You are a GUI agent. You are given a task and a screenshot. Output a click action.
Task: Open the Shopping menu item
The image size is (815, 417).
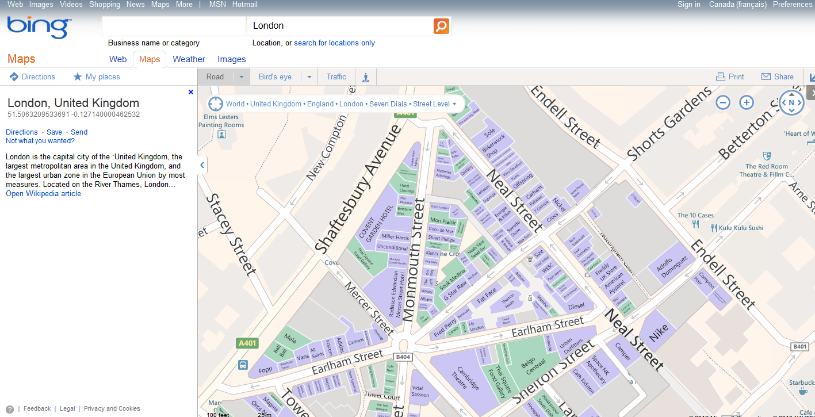point(104,5)
